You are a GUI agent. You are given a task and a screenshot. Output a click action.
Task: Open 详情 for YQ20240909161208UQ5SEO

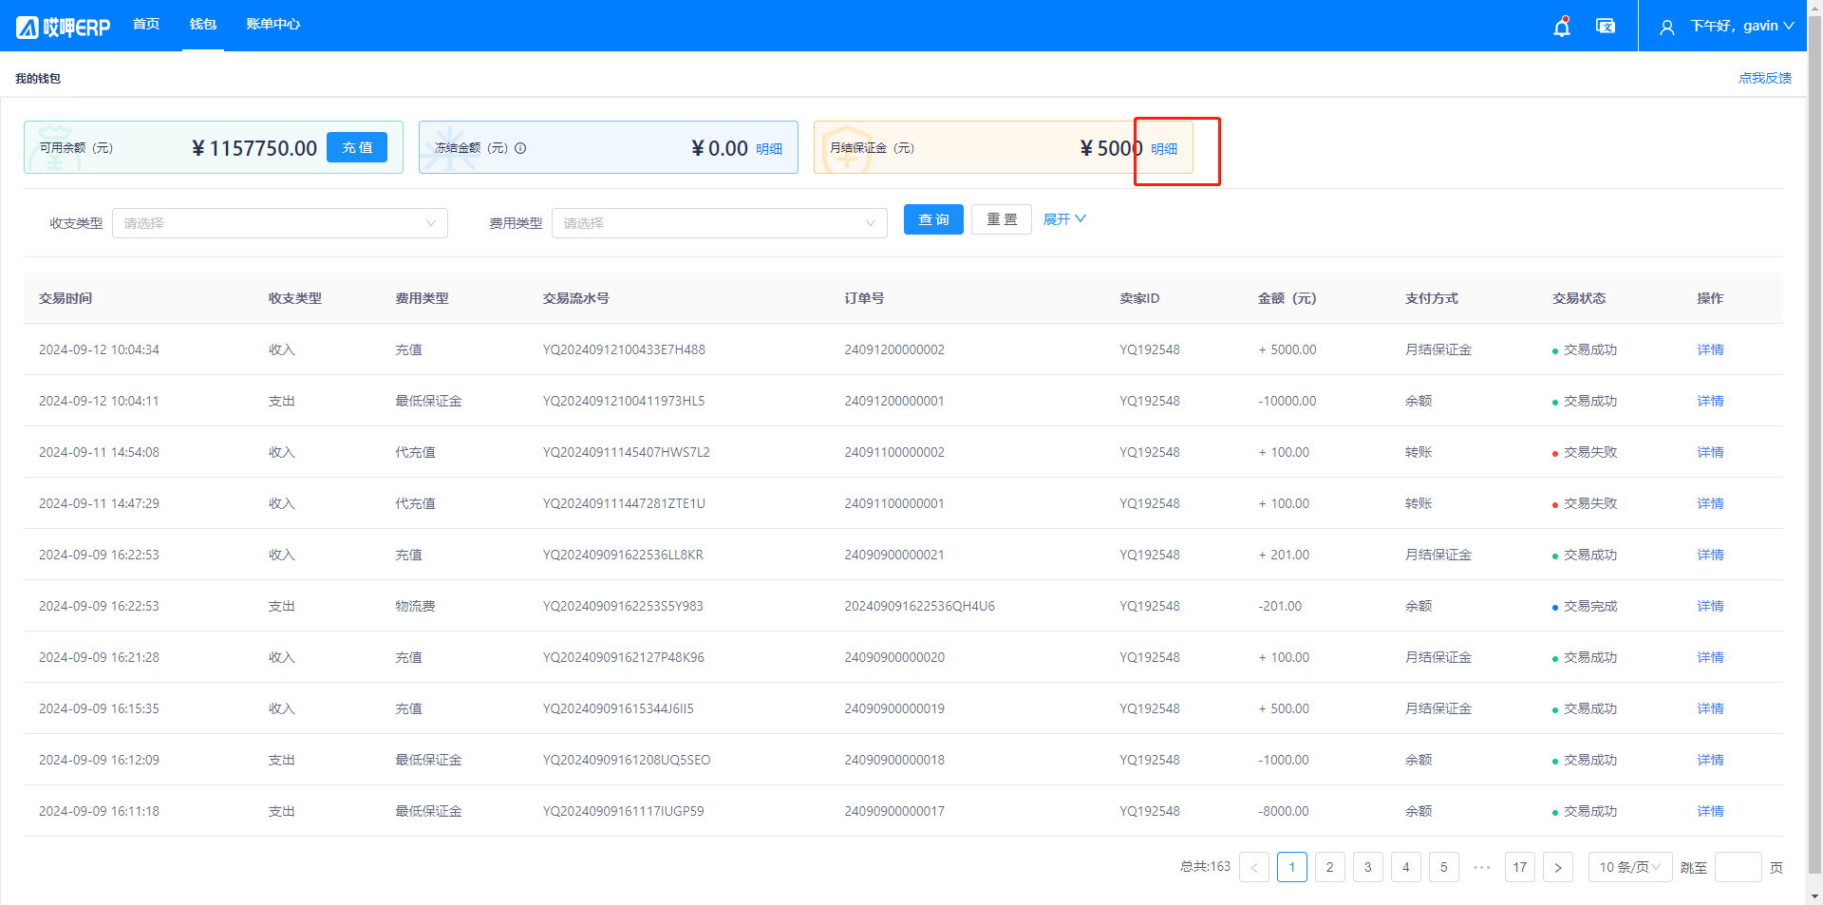[x=1710, y=760]
